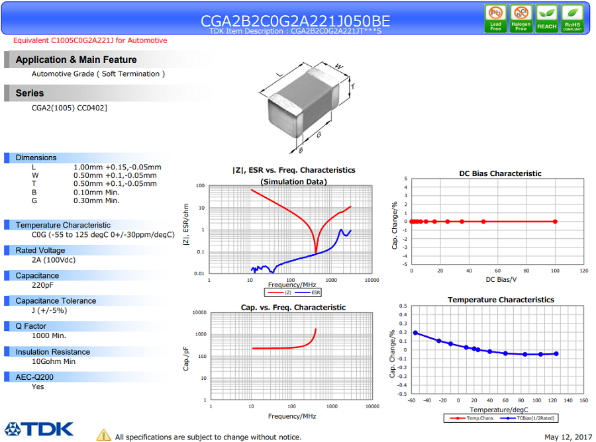Click the Q Factor heading
The image size is (596, 442).
tap(30, 326)
